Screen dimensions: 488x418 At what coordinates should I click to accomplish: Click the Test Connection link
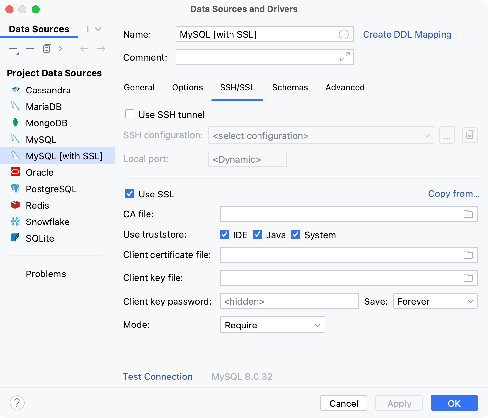click(157, 376)
